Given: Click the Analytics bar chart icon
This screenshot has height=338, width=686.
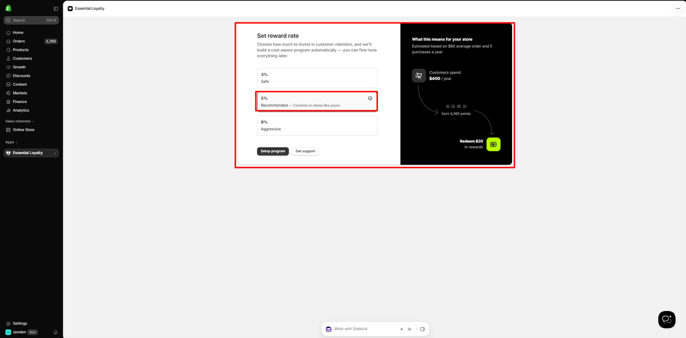Looking at the screenshot, I should (x=8, y=110).
